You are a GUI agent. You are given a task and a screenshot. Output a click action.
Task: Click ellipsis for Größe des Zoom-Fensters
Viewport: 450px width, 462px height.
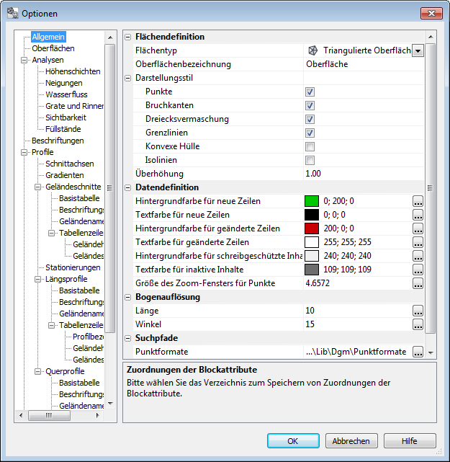(418, 283)
